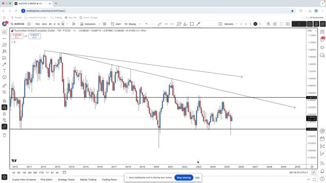Screen dimensions: 326x183
Task: Select the rectangle favorite tool in top toolbar
Action: pos(192,24)
